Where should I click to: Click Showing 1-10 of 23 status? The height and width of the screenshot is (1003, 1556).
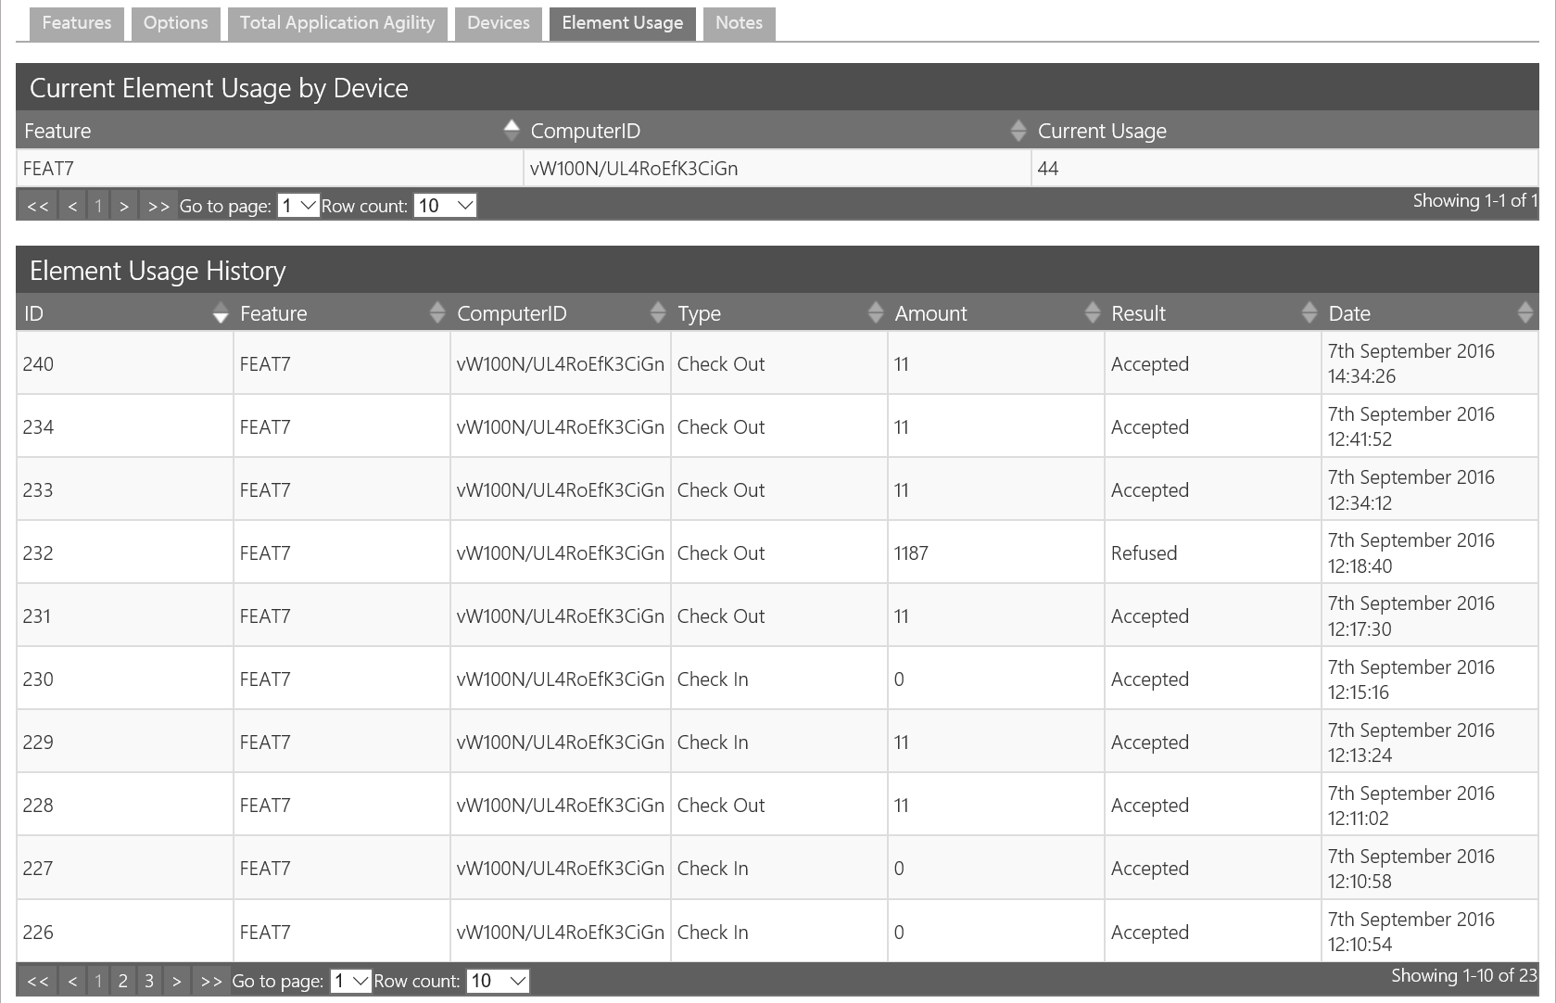1464,975
